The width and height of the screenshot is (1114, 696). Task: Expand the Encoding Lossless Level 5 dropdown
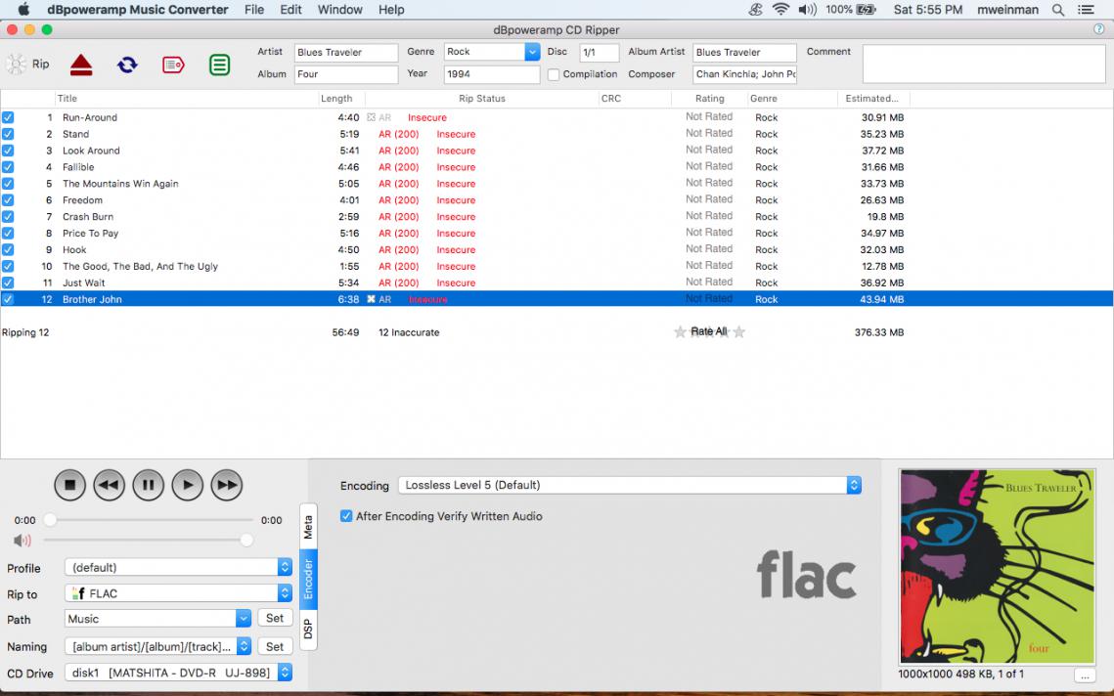pyautogui.click(x=854, y=485)
